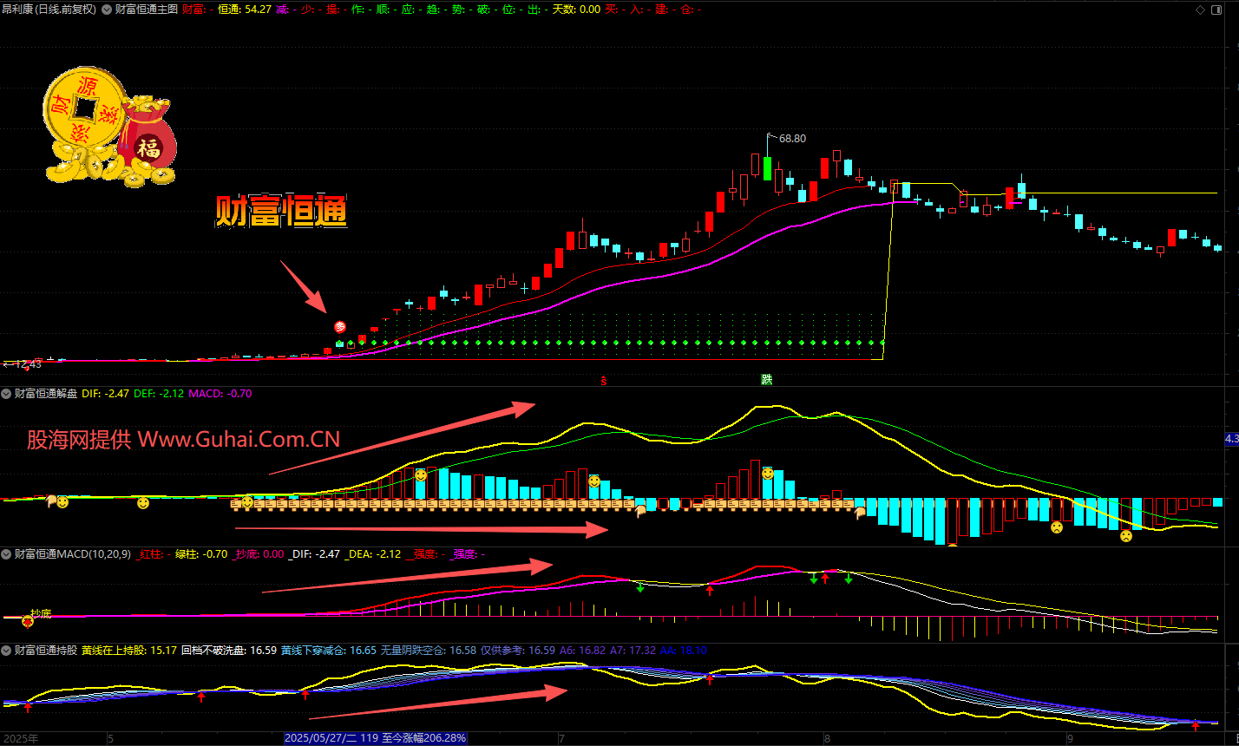Click the sad face icon in 解盘 panel
Screen dimensions: 1239x746
[1057, 527]
